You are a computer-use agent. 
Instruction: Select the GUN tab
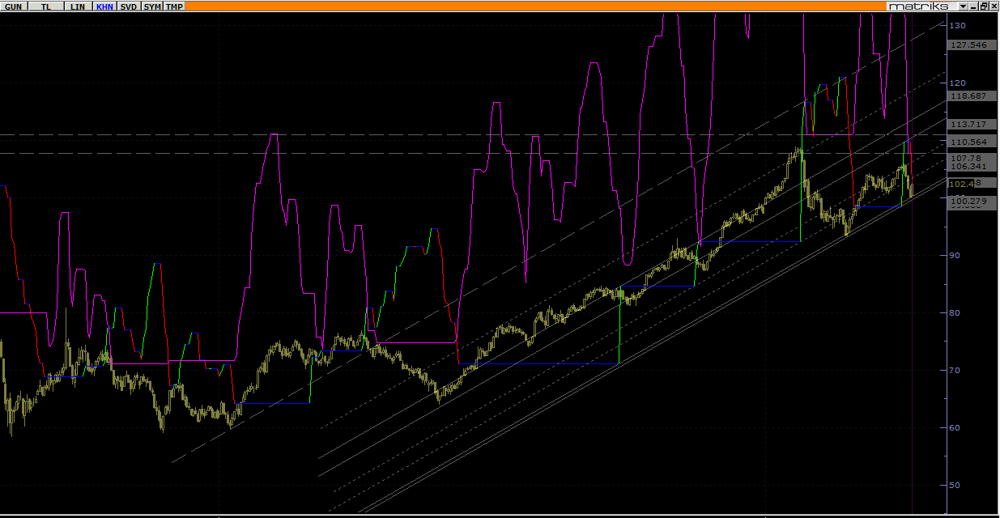[15, 6]
